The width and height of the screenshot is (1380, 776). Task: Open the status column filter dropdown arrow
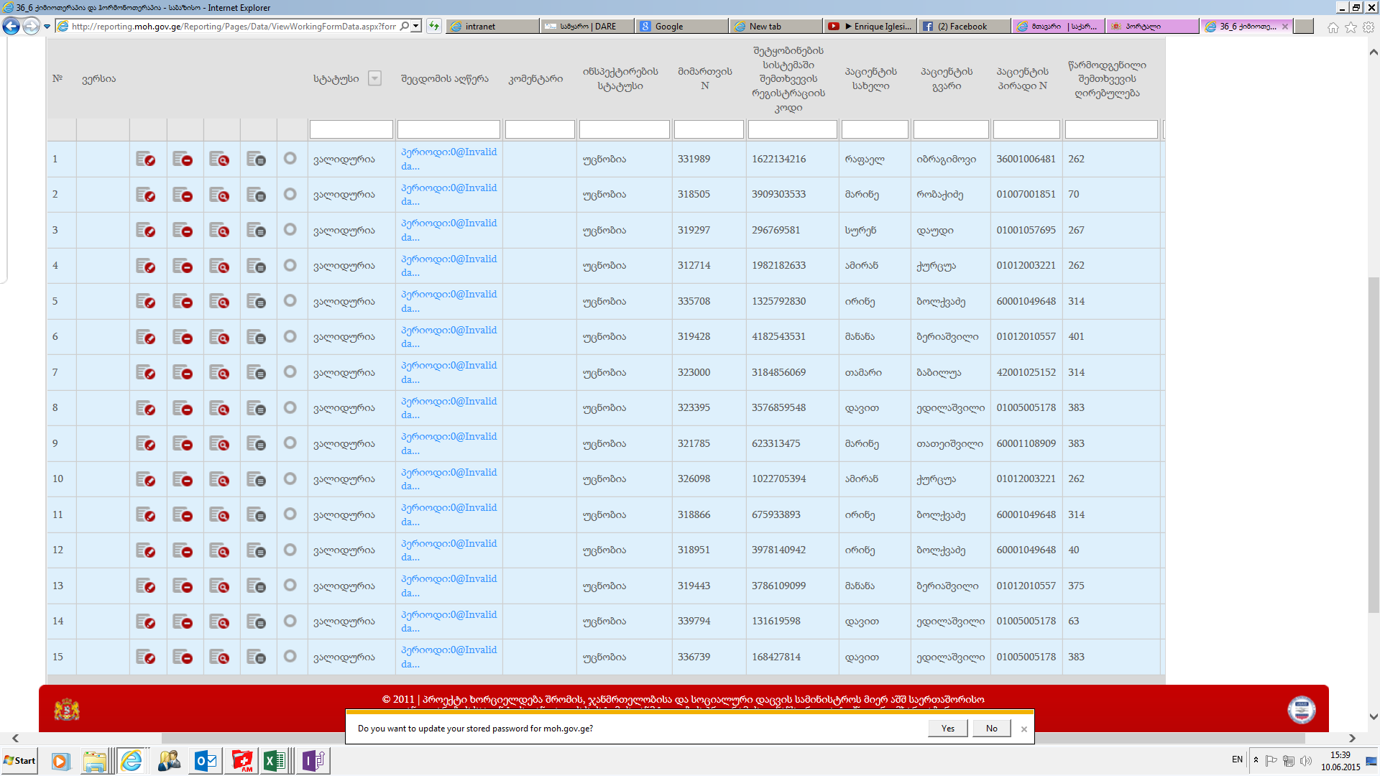click(374, 78)
